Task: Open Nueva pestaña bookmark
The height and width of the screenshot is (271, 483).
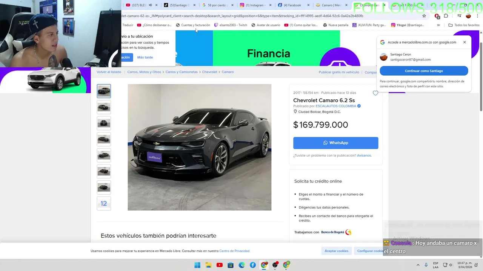Action: (335, 25)
